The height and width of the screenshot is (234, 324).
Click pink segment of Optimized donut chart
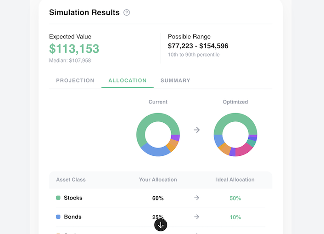243,150
